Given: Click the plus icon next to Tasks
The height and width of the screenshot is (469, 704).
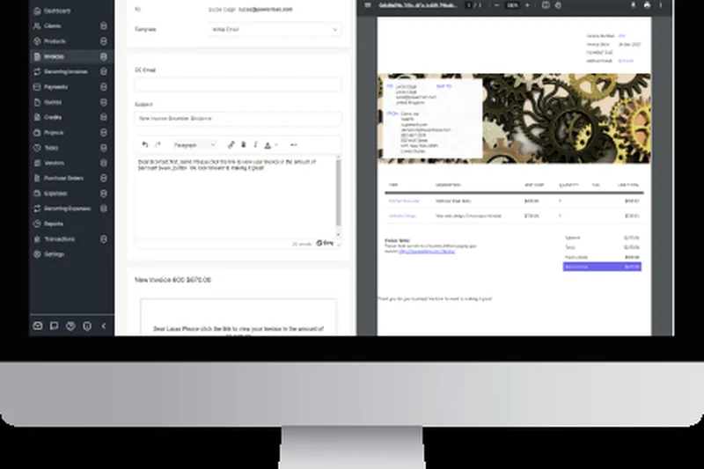Looking at the screenshot, I should (x=104, y=148).
